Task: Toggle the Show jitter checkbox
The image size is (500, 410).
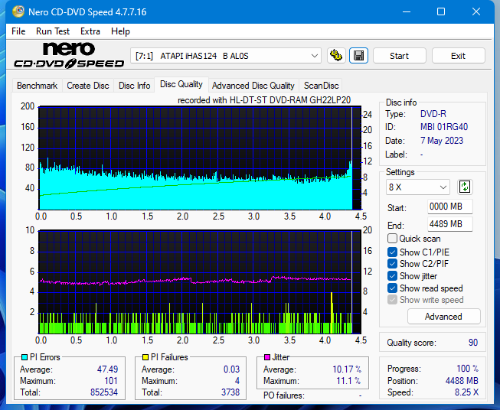Action: 393,276
